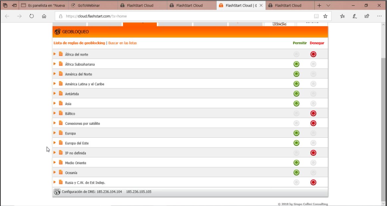387x206 pixels.
Task: Click the document icon beside Oceanía
Action: [61, 172]
